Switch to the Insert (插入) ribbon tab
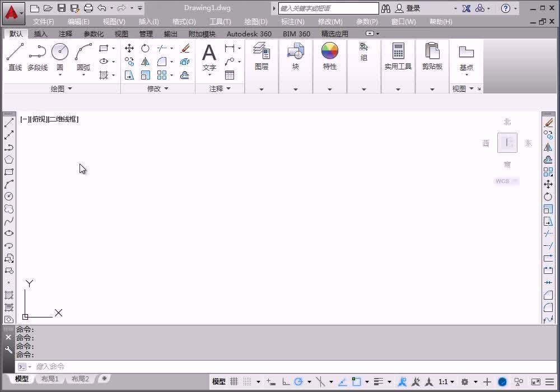This screenshot has width=560, height=392. point(40,34)
